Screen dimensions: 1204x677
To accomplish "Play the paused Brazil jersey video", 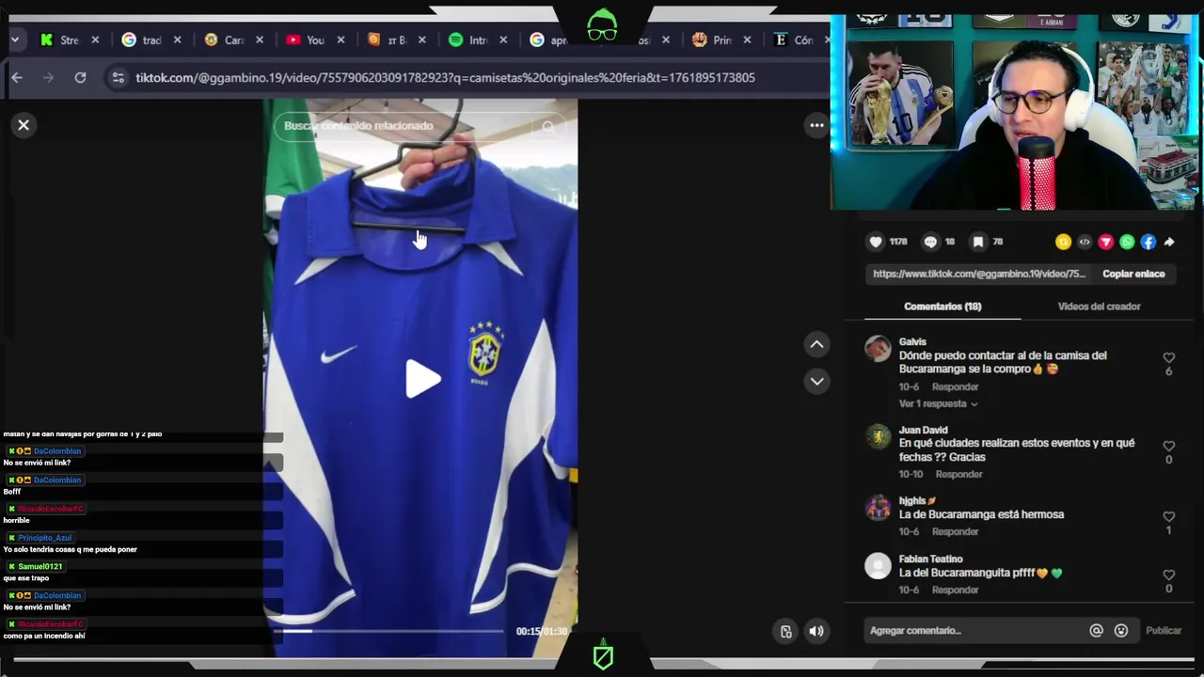I will click(422, 379).
